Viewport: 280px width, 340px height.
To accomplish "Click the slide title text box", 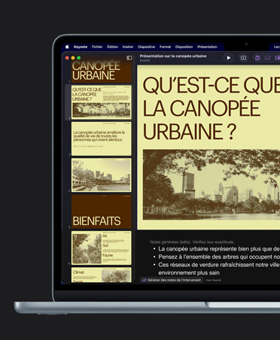I will [x=212, y=108].
